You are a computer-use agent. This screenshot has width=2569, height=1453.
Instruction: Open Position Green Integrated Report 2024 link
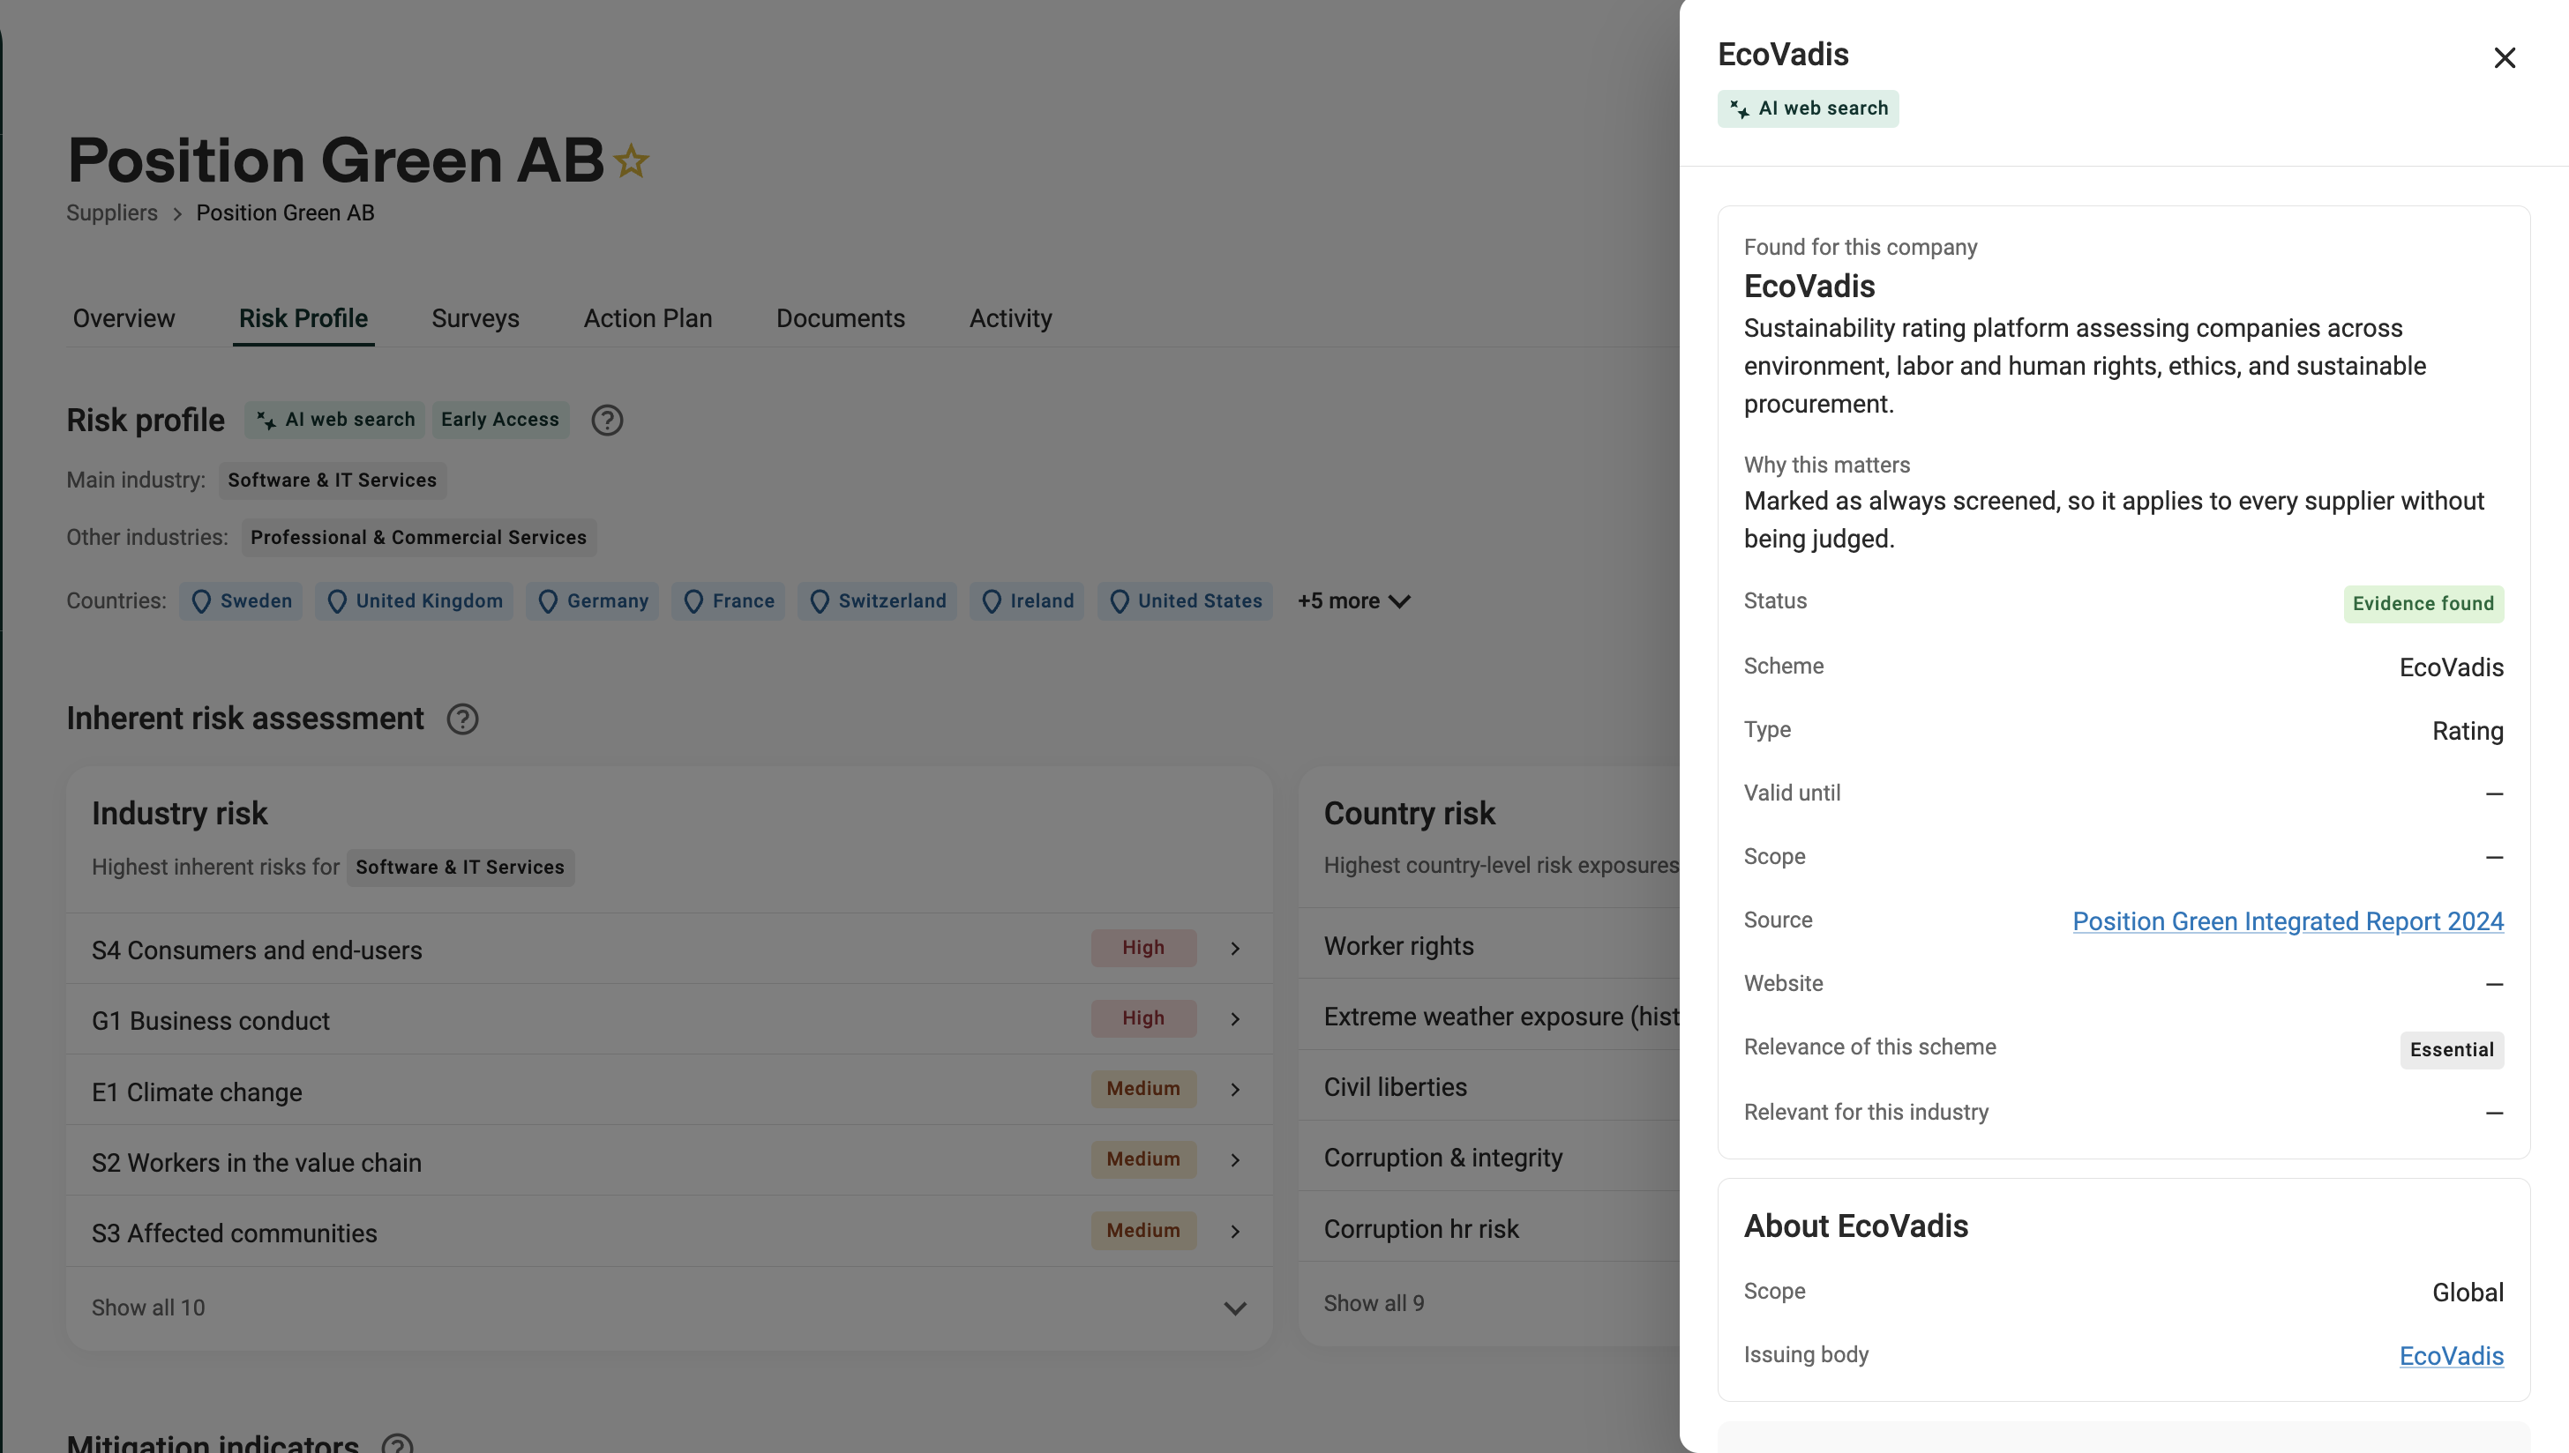coord(2288,921)
